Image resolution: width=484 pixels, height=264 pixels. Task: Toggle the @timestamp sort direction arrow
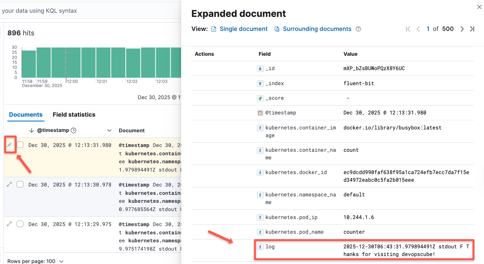(32, 130)
